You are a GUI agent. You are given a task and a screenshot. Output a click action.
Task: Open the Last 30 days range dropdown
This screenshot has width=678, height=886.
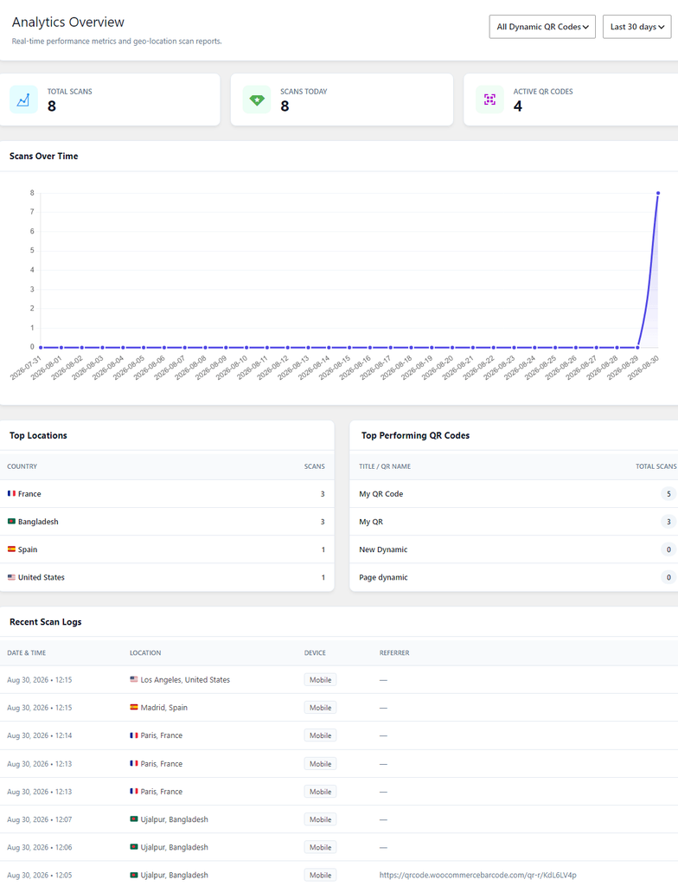(x=636, y=27)
